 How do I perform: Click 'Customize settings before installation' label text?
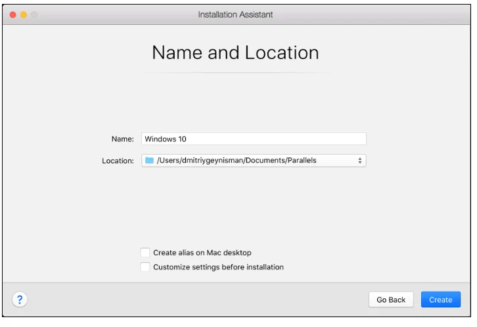218,267
